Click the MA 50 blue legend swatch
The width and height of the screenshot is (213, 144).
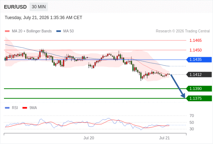pyautogui.click(x=58, y=31)
